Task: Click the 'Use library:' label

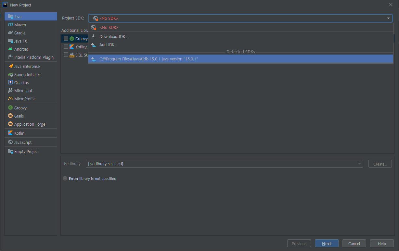Action: [72, 164]
